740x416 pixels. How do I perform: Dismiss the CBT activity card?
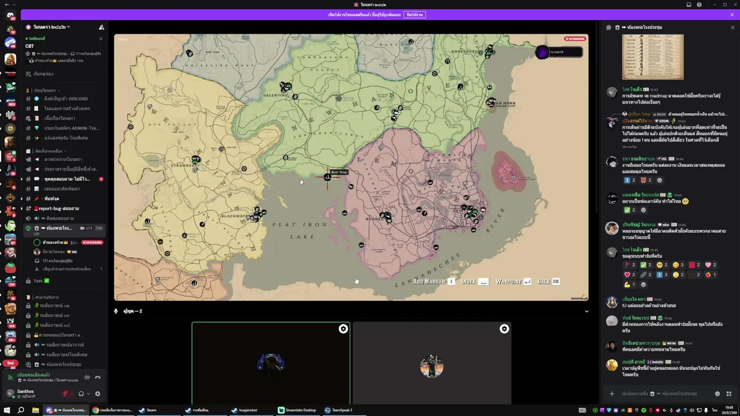click(x=101, y=39)
